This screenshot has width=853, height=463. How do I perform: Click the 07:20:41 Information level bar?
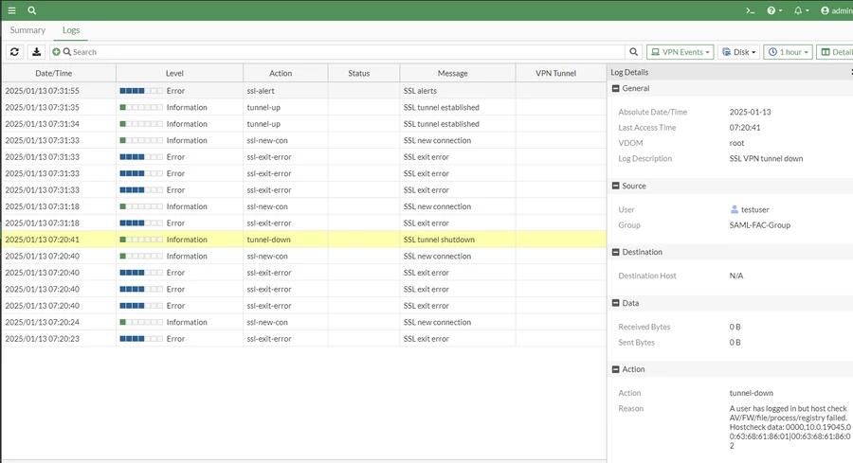pyautogui.click(x=141, y=240)
